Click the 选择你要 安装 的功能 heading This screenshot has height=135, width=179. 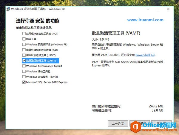tap(38, 21)
